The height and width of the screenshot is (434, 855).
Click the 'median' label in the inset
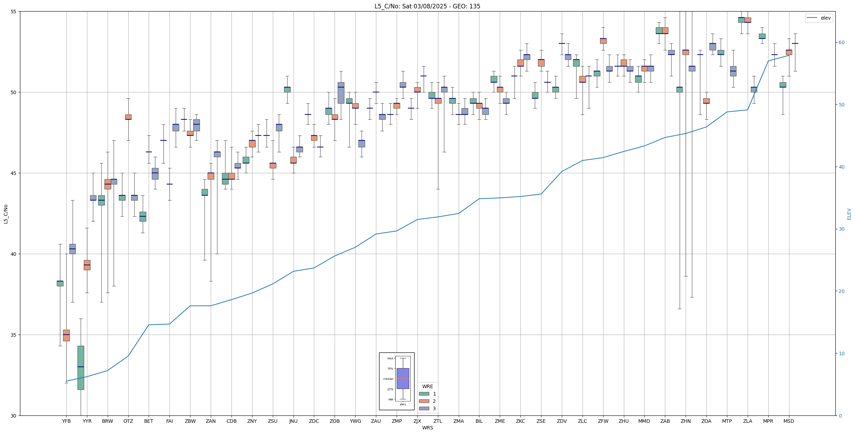[388, 379]
